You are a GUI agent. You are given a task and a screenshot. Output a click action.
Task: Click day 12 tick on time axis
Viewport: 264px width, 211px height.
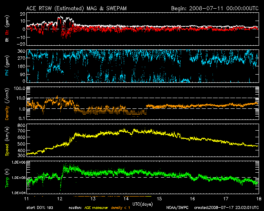[x=60, y=199]
